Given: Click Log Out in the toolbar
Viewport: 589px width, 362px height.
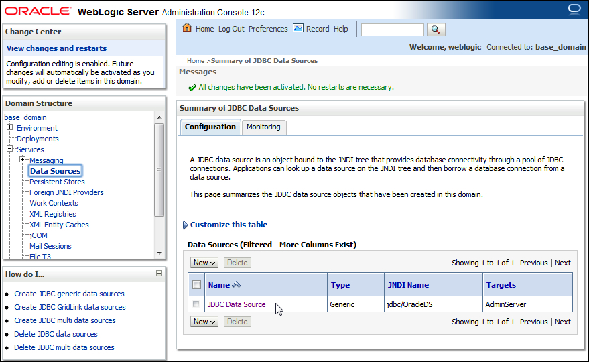Looking at the screenshot, I should (x=231, y=29).
